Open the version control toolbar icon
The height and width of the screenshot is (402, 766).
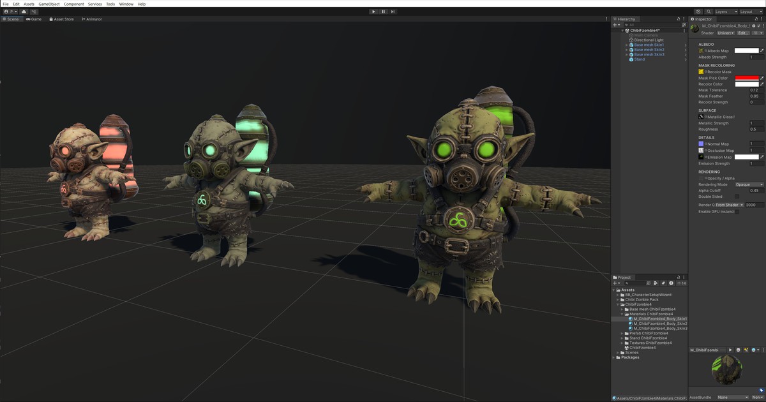[x=34, y=11]
